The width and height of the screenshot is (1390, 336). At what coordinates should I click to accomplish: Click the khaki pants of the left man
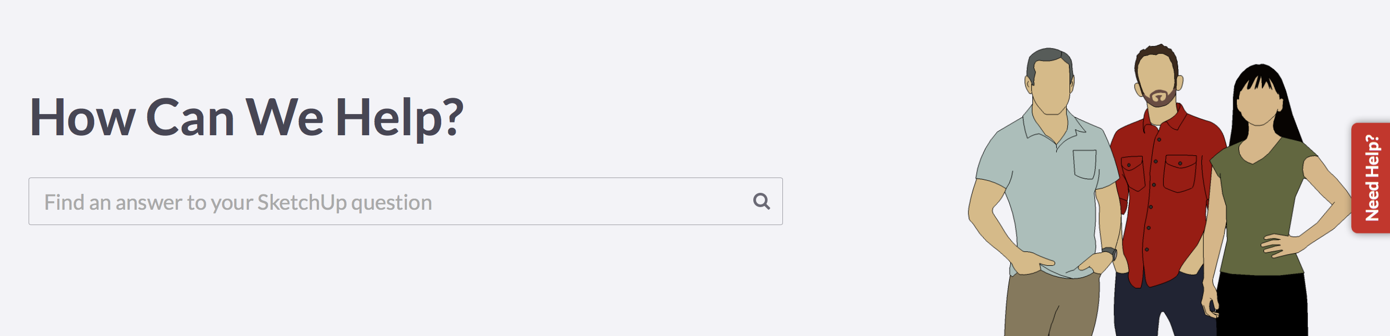(1051, 306)
